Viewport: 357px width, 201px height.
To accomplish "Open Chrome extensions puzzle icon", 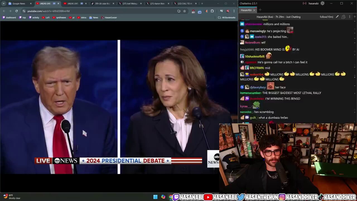I will tap(212, 11).
